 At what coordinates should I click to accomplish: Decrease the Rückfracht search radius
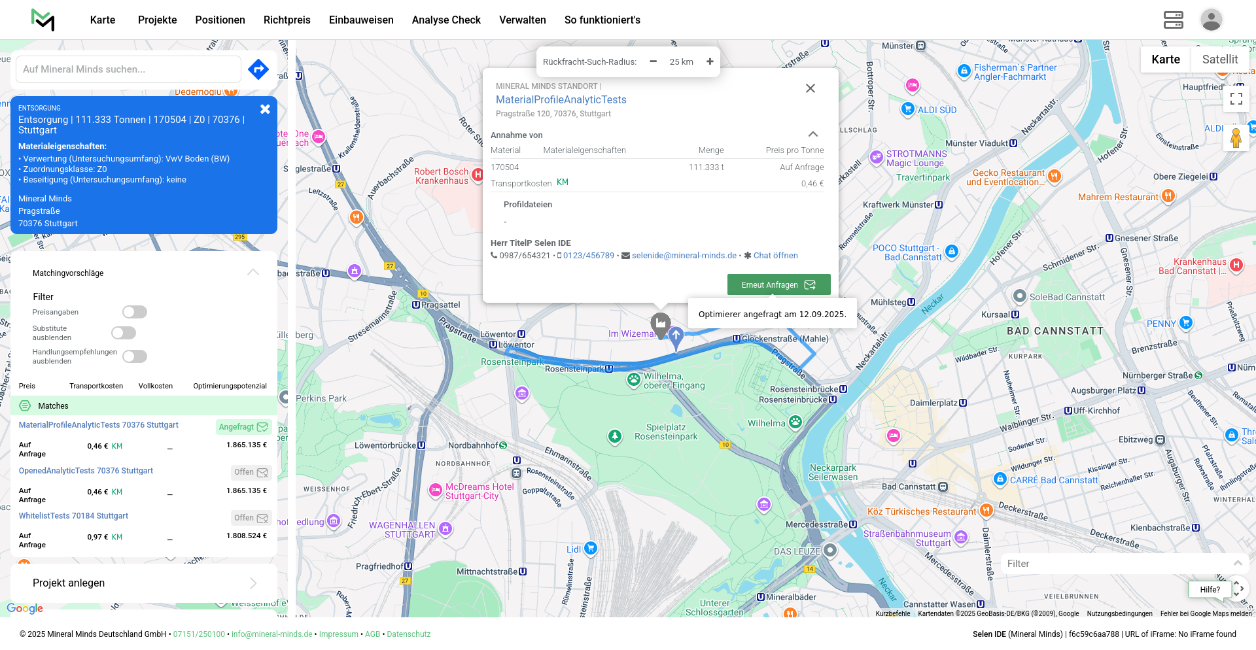click(653, 61)
